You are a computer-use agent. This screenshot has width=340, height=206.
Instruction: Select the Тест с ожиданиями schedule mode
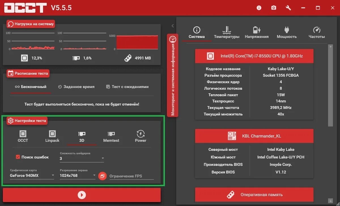(x=127, y=87)
